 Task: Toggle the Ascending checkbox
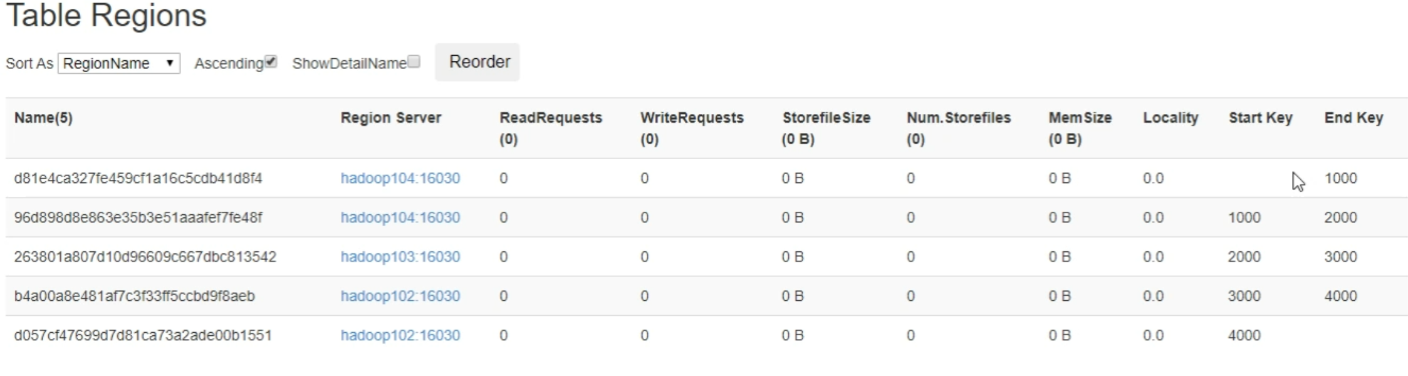point(271,61)
